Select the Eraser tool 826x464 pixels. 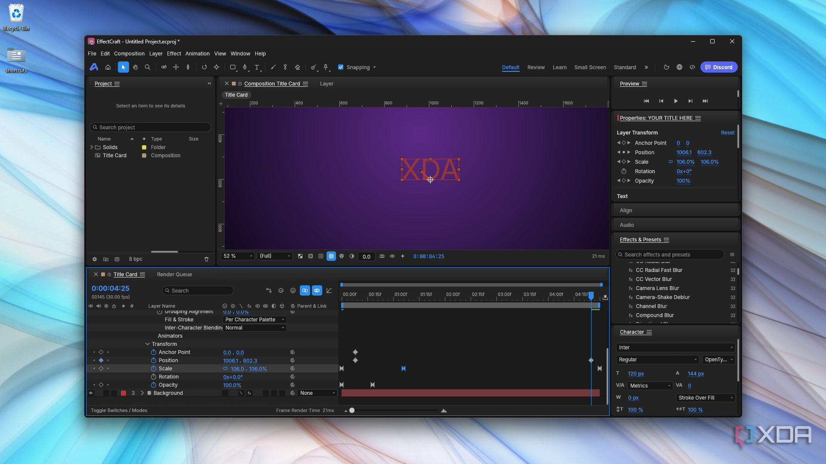(297, 67)
